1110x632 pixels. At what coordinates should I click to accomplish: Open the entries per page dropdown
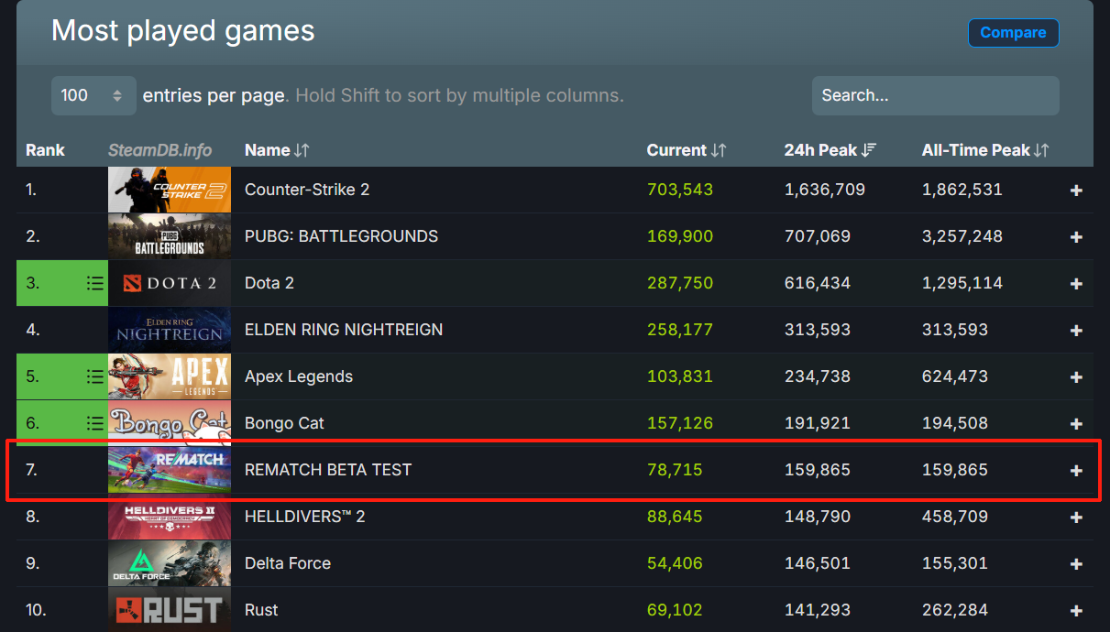[x=93, y=95]
